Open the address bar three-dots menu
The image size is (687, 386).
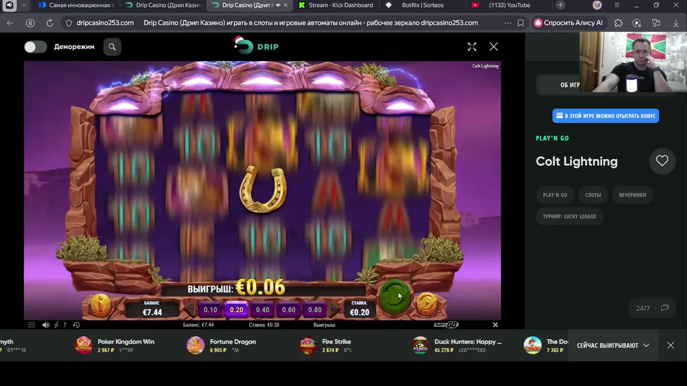click(x=508, y=23)
